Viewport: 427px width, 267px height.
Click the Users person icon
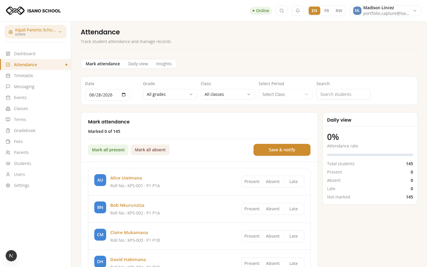(x=8, y=174)
